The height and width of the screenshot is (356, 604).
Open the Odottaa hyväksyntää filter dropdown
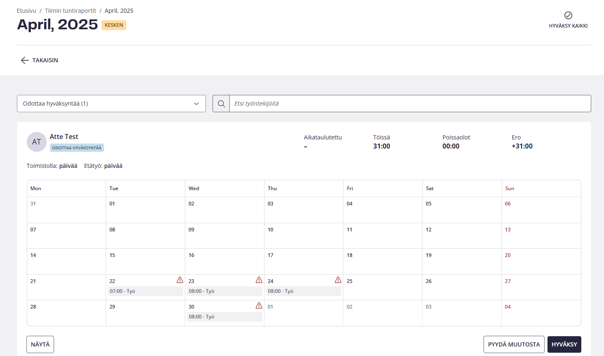111,104
